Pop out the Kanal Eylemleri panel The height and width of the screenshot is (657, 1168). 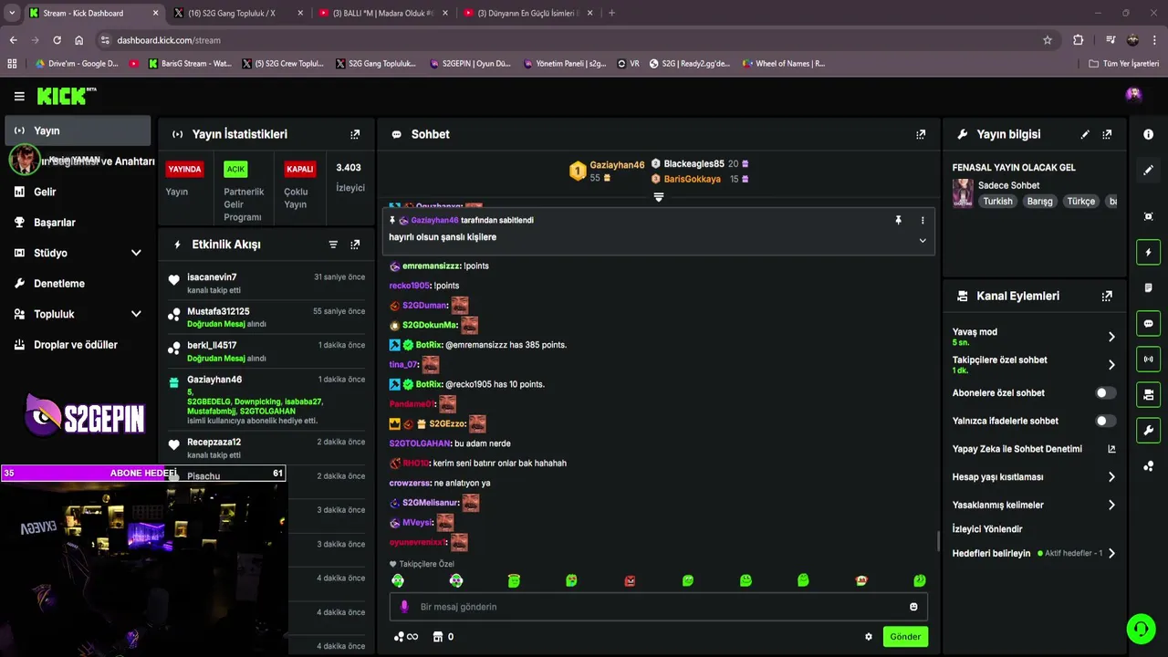[1107, 296]
